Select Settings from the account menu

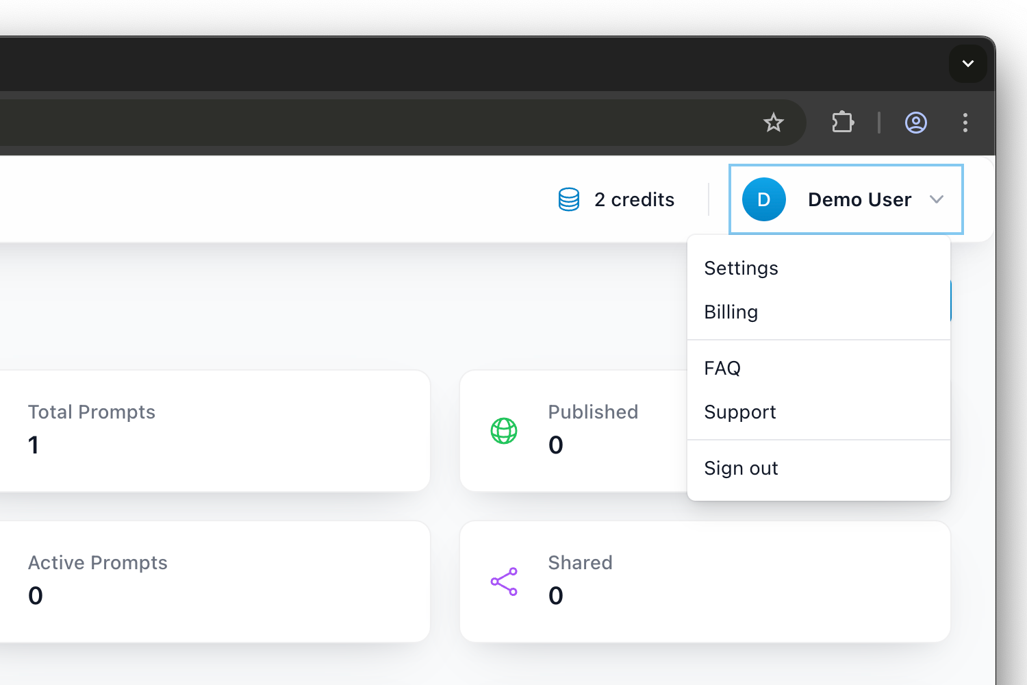click(741, 268)
